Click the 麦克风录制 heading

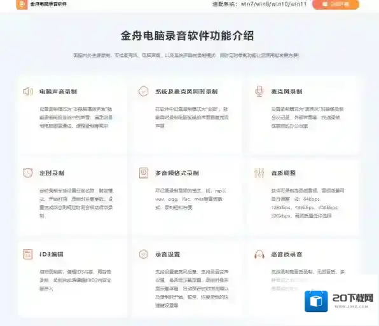click(287, 92)
